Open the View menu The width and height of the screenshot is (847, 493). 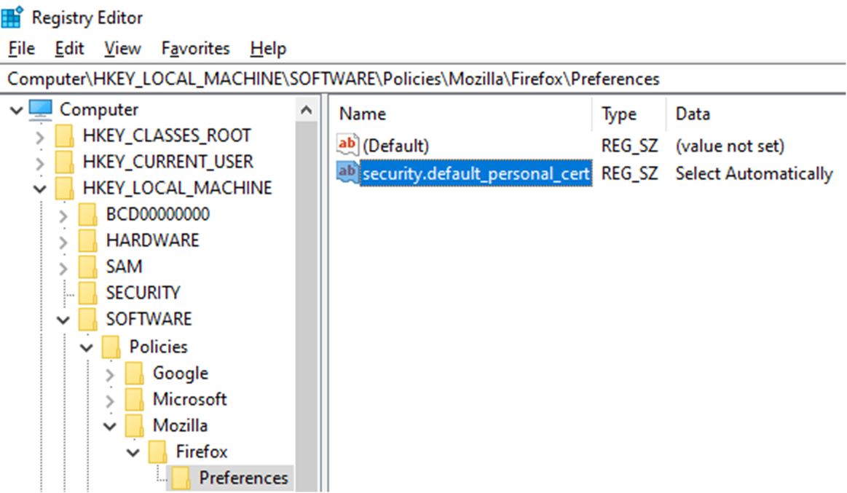tap(122, 49)
